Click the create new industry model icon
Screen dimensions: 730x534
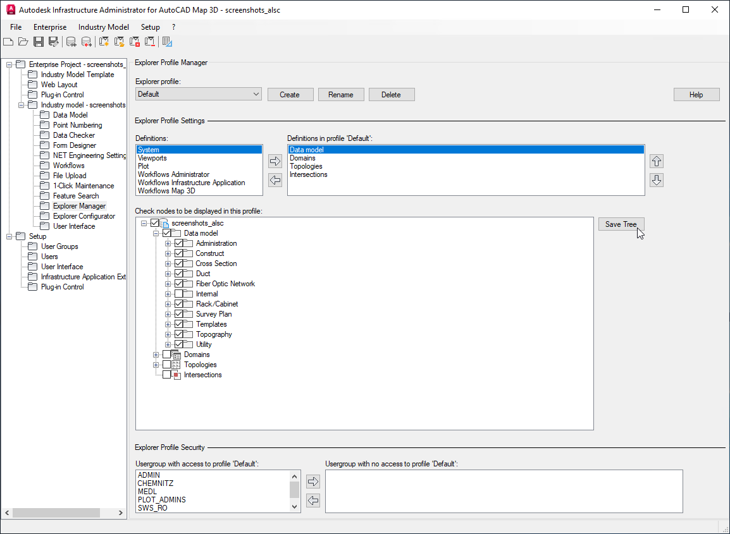point(104,42)
